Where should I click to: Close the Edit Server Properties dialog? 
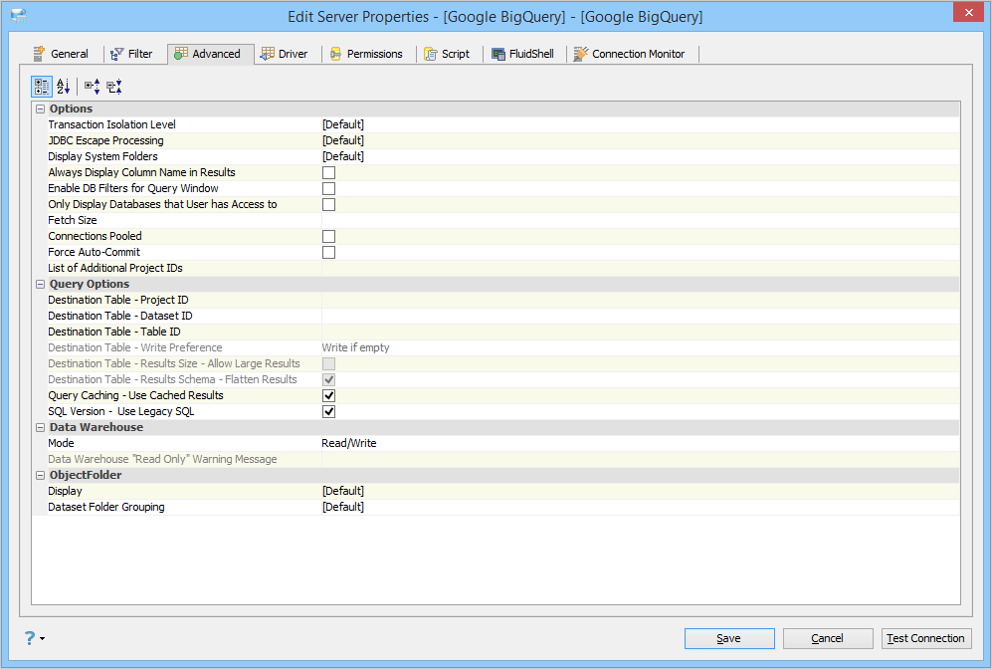968,13
